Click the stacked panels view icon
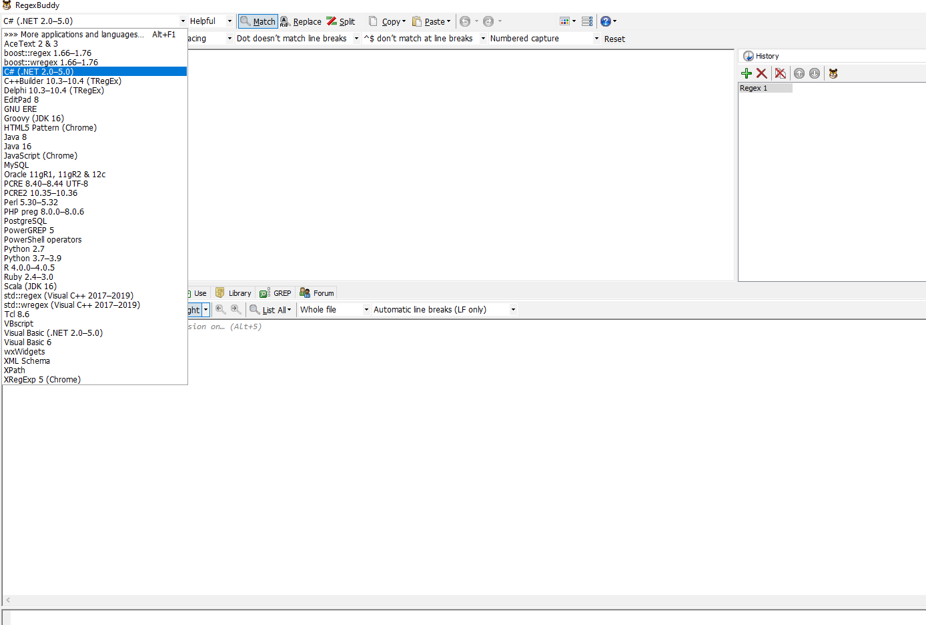926x625 pixels. coord(587,21)
